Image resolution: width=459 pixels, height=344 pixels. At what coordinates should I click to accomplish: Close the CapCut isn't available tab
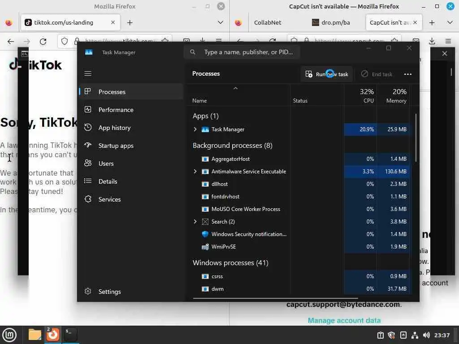(x=415, y=22)
